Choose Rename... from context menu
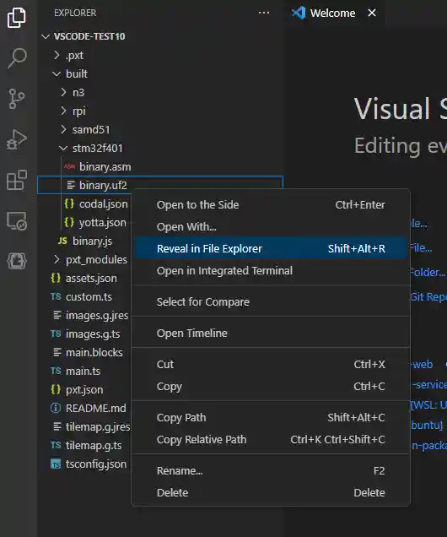 (x=271, y=471)
